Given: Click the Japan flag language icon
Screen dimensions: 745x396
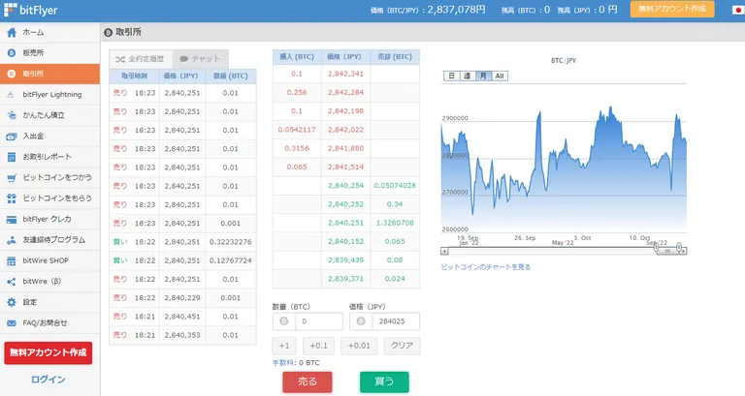Looking at the screenshot, I should pyautogui.click(x=738, y=10).
